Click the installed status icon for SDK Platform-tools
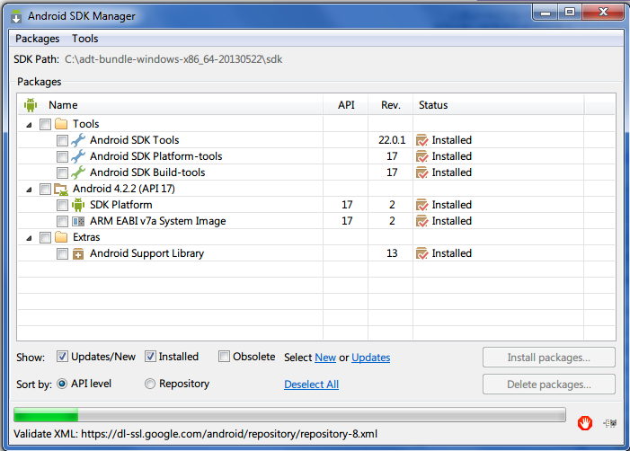The width and height of the screenshot is (630, 451). pos(421,156)
